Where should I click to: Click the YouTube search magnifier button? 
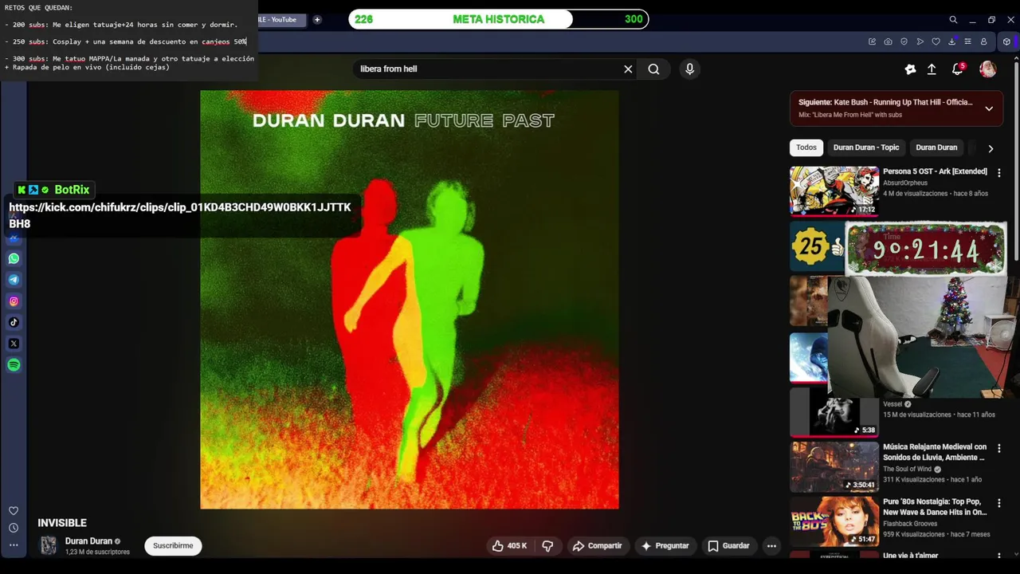pos(653,69)
